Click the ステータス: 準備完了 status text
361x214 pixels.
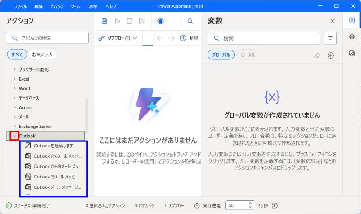click(x=32, y=205)
